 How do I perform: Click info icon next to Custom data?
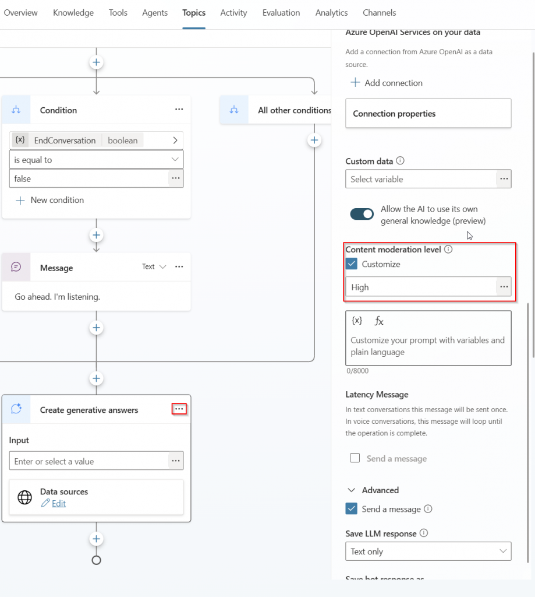pos(401,161)
